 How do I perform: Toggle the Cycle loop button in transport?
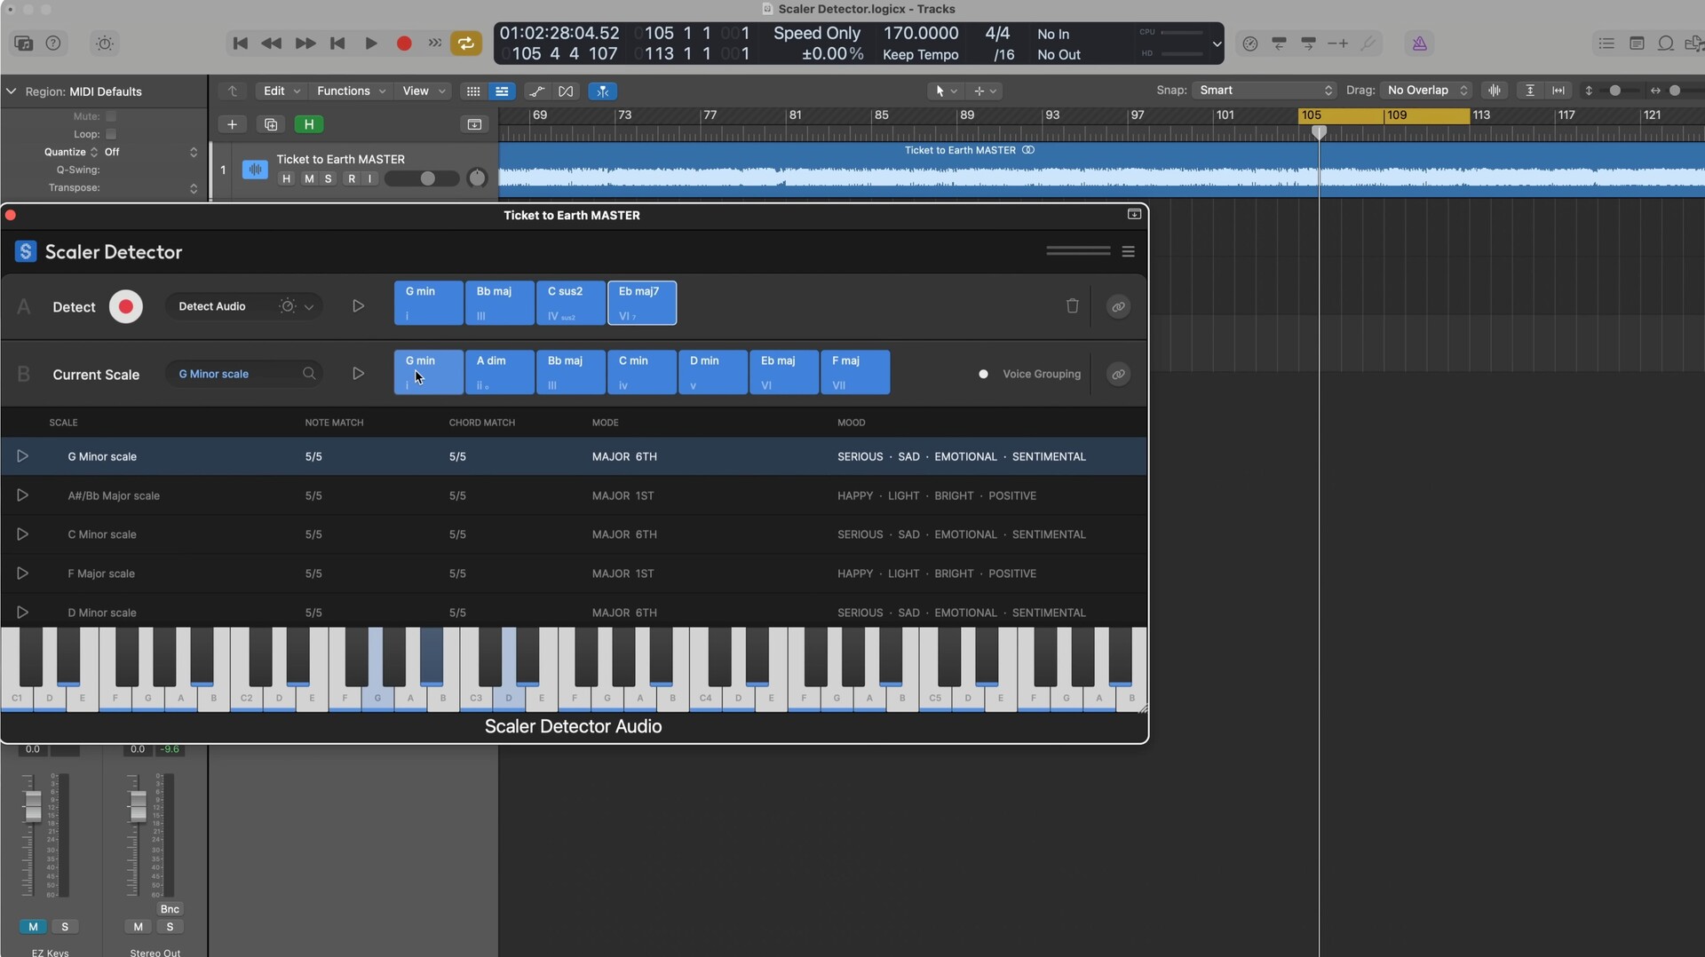pos(465,43)
